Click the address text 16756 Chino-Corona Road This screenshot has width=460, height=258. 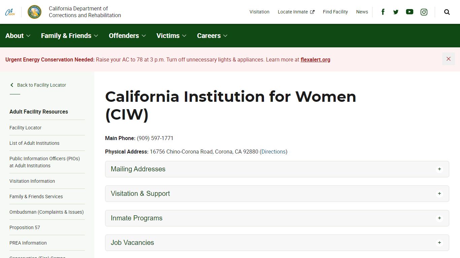(x=181, y=152)
